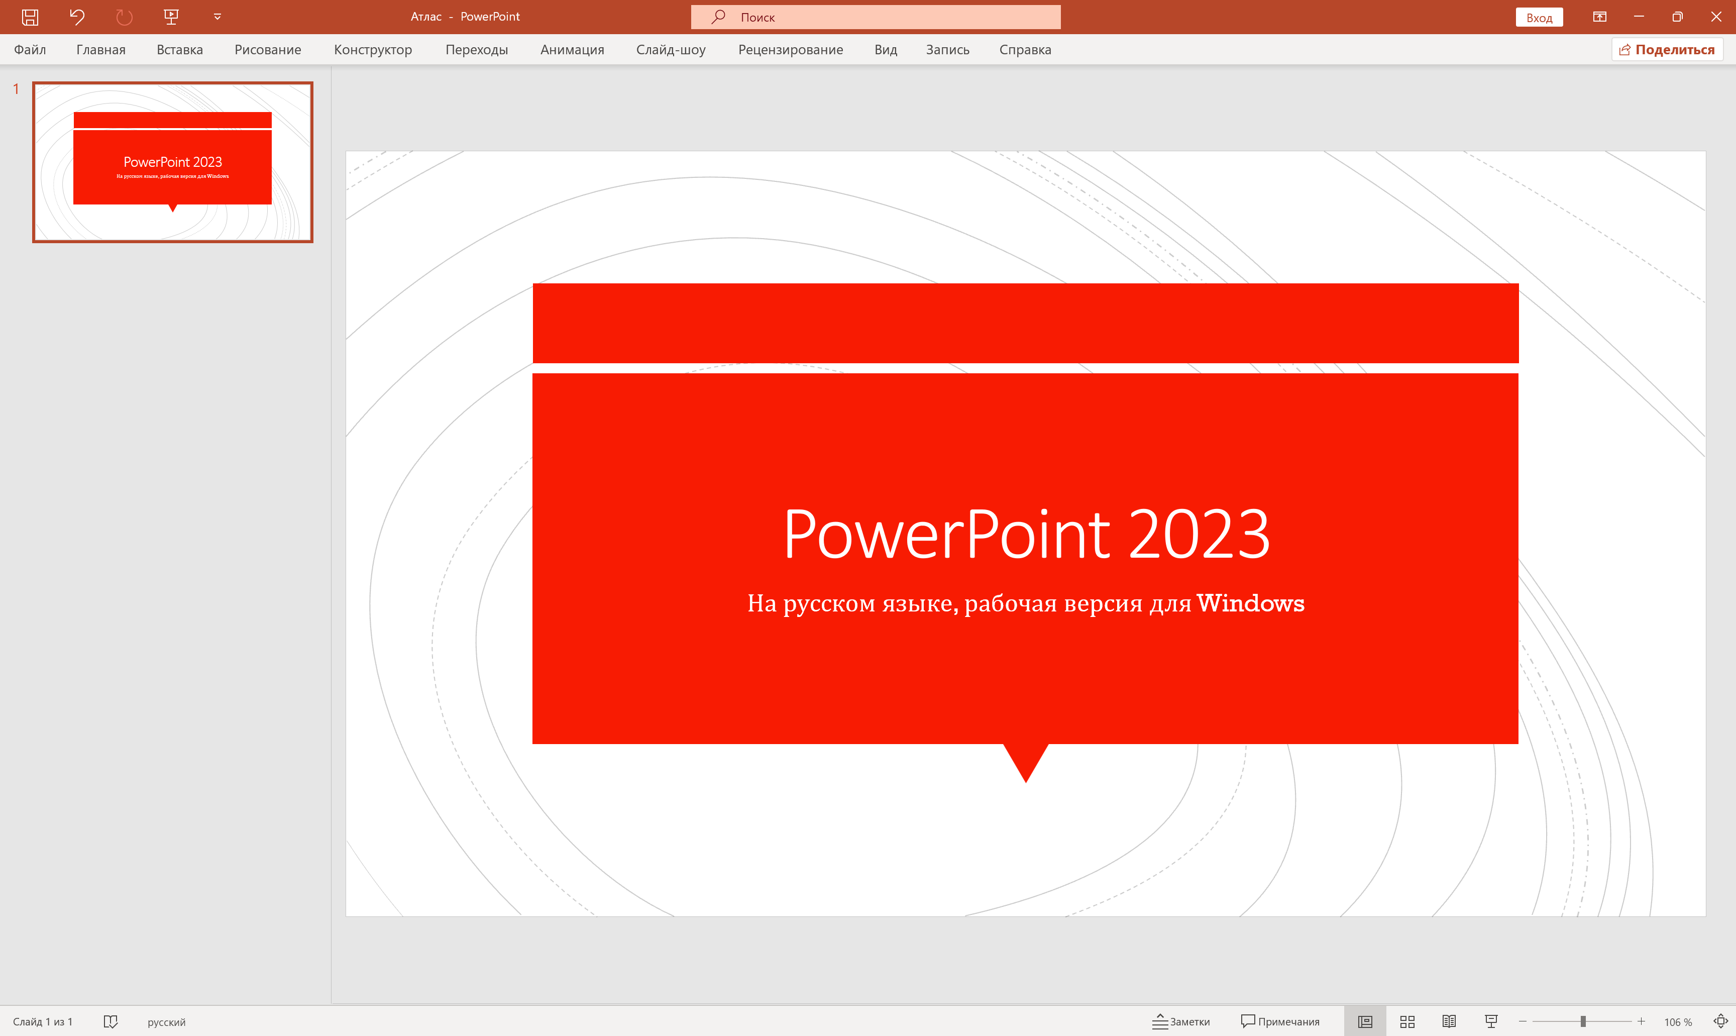The width and height of the screenshot is (1736, 1036).
Task: Switch to Slide Sorter view in status bar
Action: coord(1408,1020)
